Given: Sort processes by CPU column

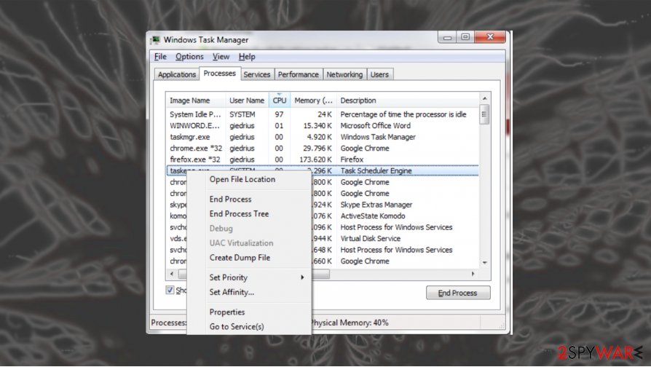Looking at the screenshot, I should tap(280, 100).
